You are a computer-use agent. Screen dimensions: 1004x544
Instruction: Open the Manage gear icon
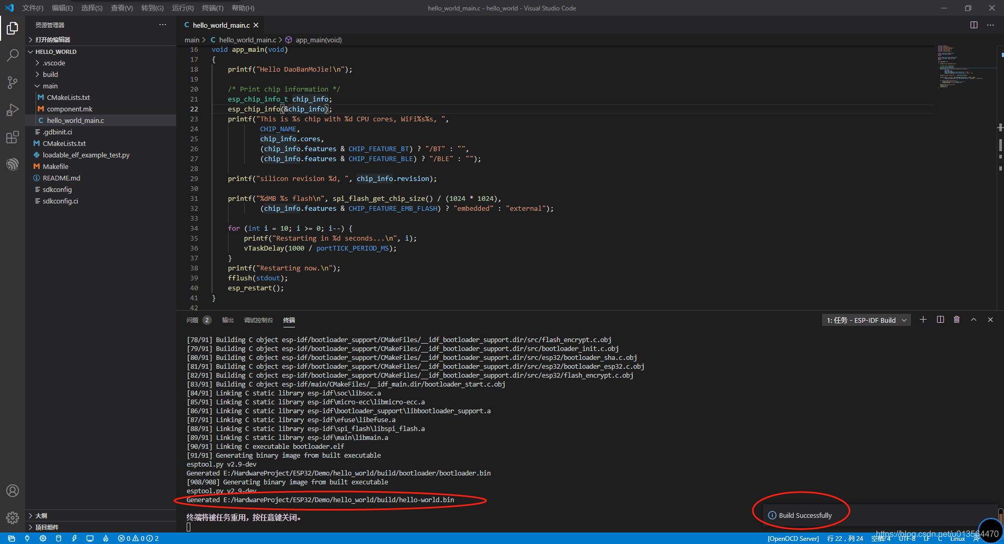(x=13, y=517)
